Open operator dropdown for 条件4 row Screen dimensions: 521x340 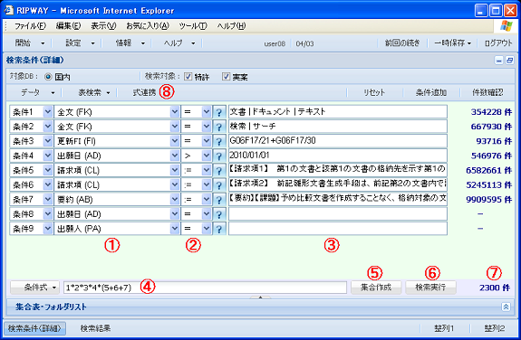coord(206,156)
